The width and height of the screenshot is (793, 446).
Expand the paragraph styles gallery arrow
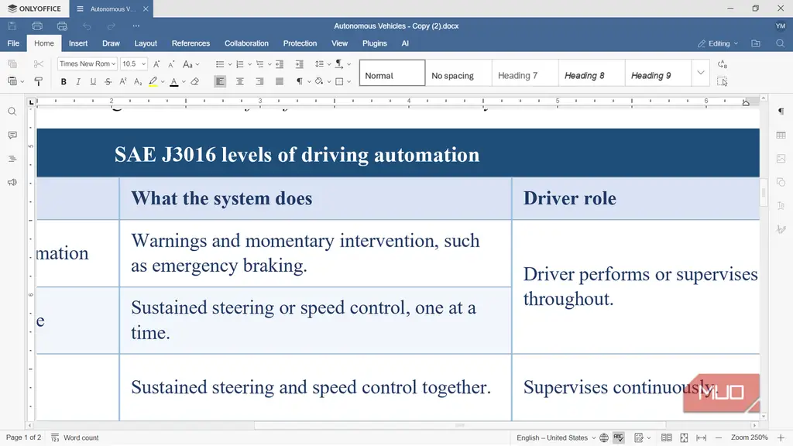700,73
